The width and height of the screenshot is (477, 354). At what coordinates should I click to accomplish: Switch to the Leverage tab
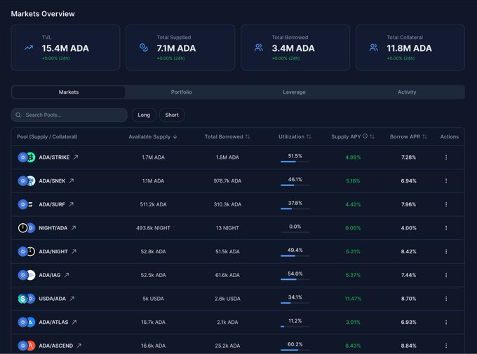pyautogui.click(x=294, y=92)
